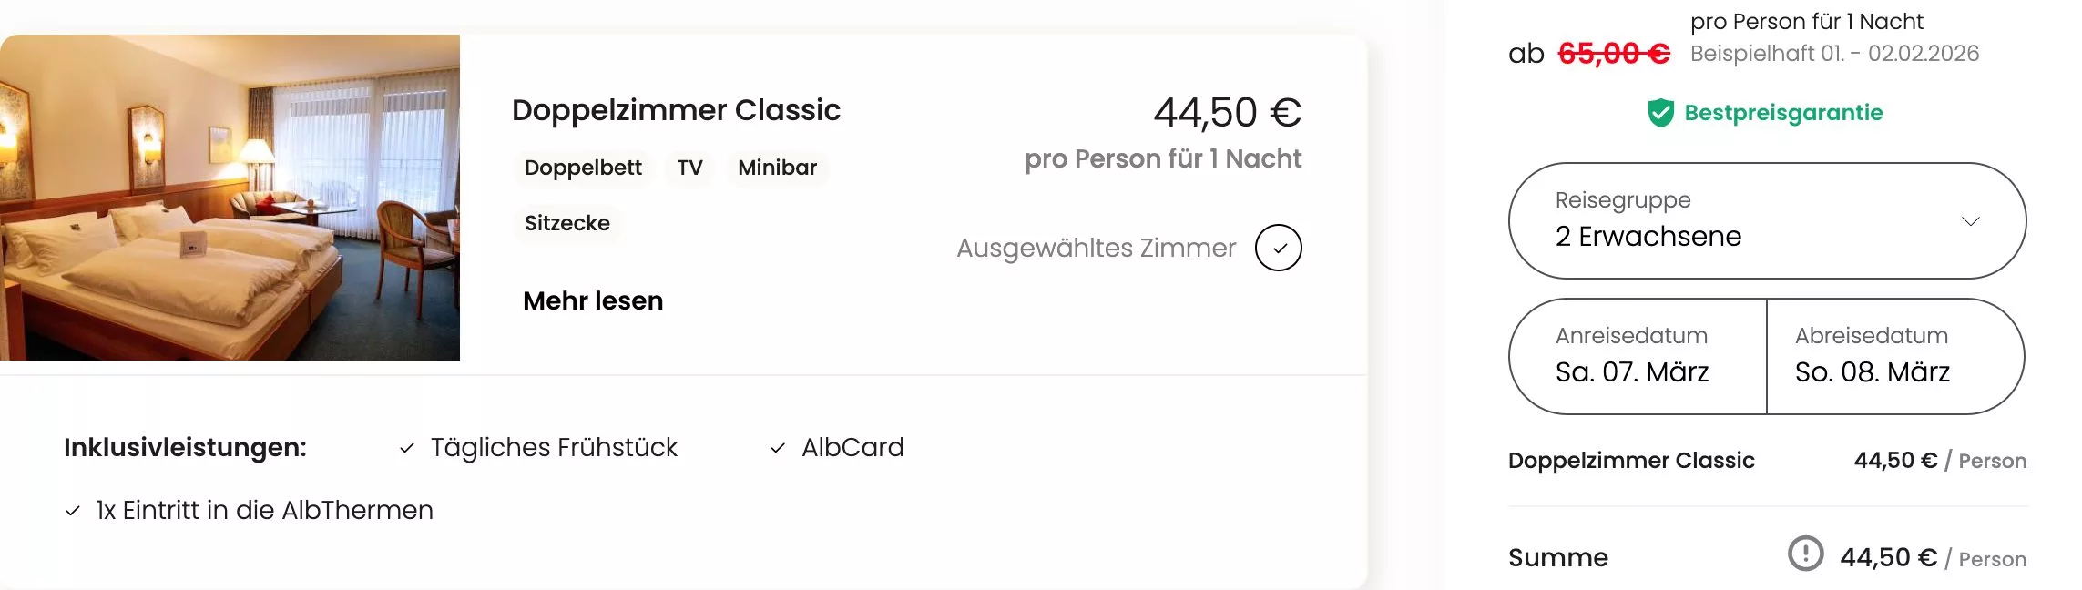
Task: Click the Sitzecke amenity tag
Action: 566,223
